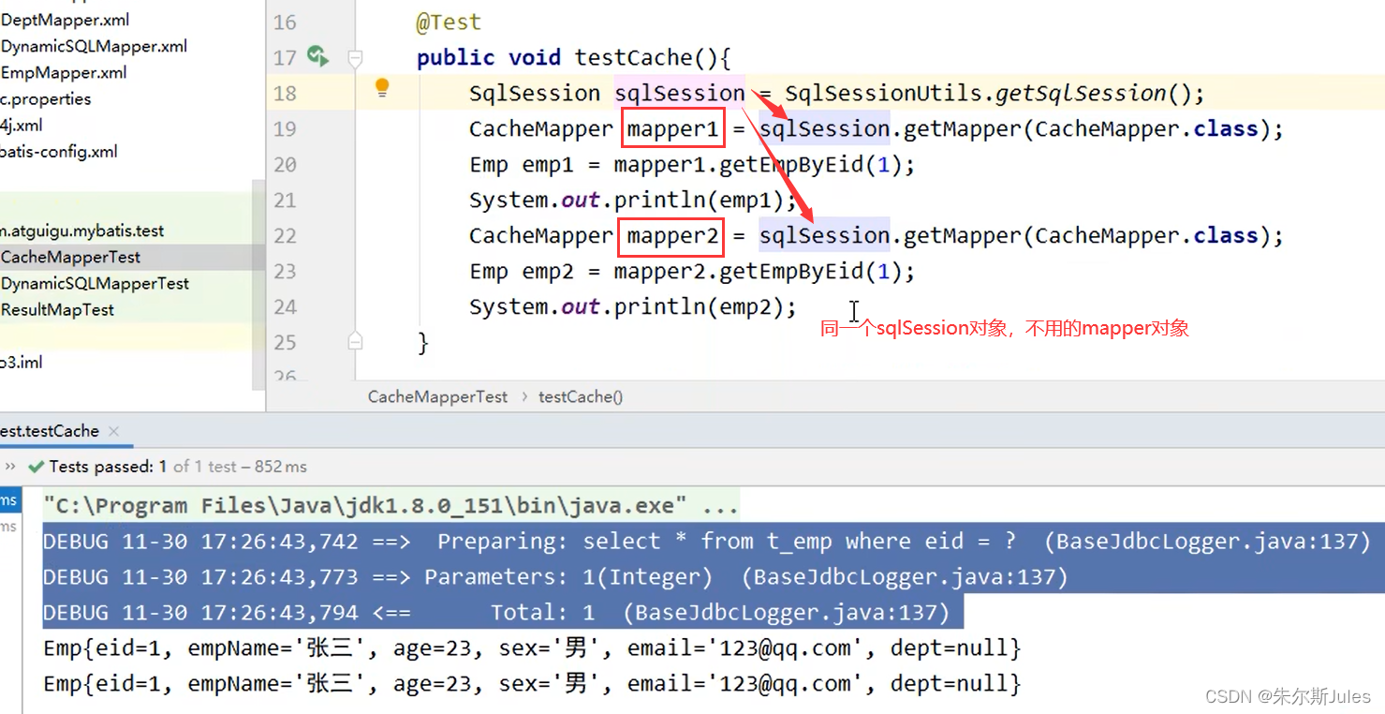Select the testCache run tab
The height and width of the screenshot is (714, 1385).
[x=50, y=431]
